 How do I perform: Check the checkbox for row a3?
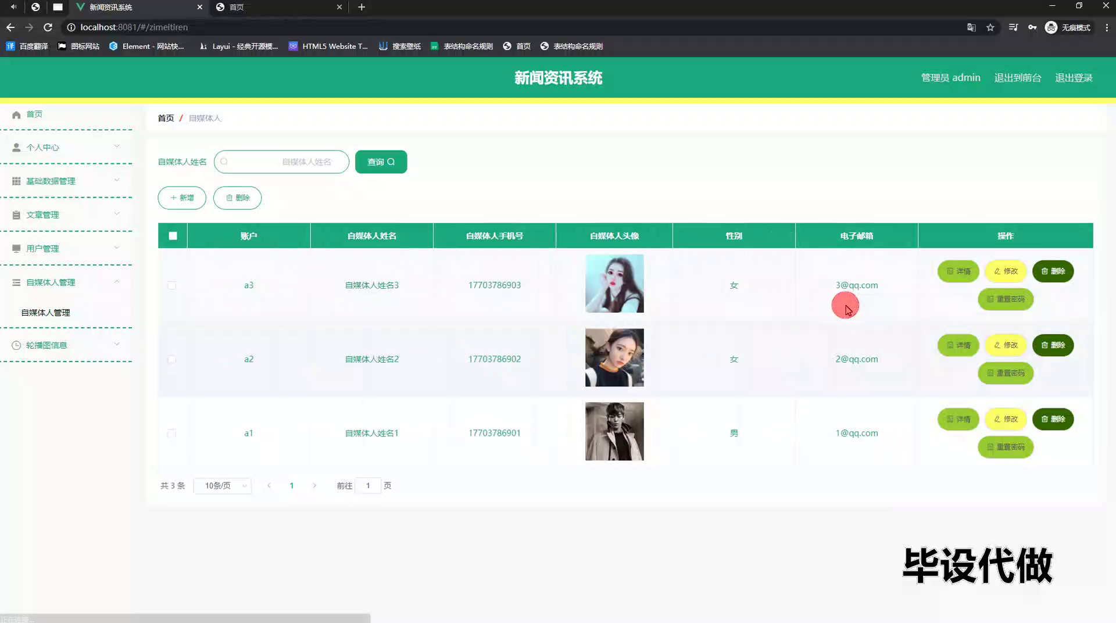(171, 285)
